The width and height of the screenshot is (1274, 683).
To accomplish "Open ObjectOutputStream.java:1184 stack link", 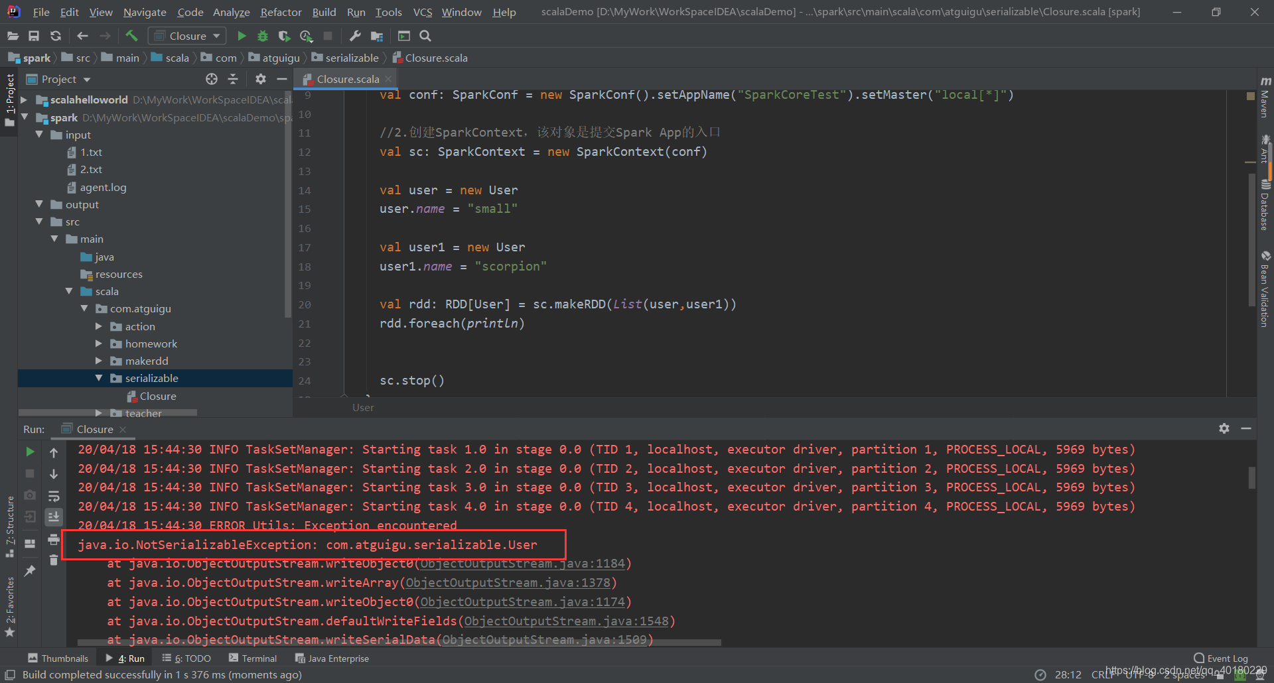I will pyautogui.click(x=523, y=564).
